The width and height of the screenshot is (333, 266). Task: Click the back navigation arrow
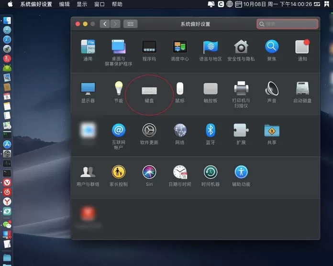(105, 24)
